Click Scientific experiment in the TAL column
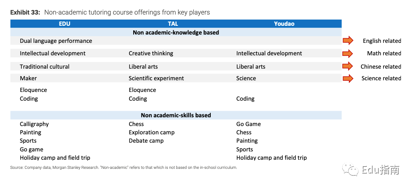This screenshot has width=413, height=188. pos(156,78)
